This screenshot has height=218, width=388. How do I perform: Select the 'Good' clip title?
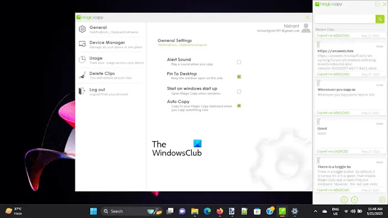pos(322,128)
